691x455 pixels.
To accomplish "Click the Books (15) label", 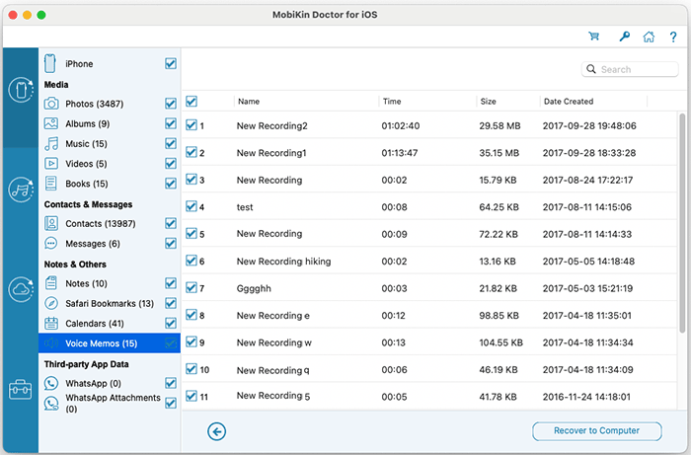I will pos(87,184).
